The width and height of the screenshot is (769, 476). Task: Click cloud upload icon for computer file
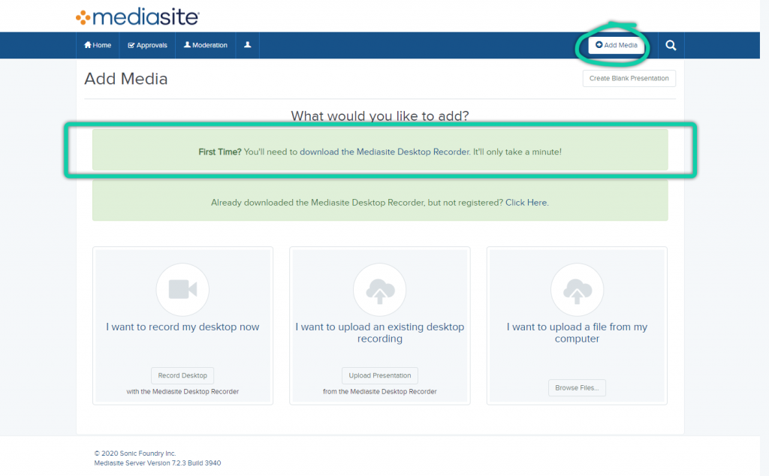click(x=577, y=289)
